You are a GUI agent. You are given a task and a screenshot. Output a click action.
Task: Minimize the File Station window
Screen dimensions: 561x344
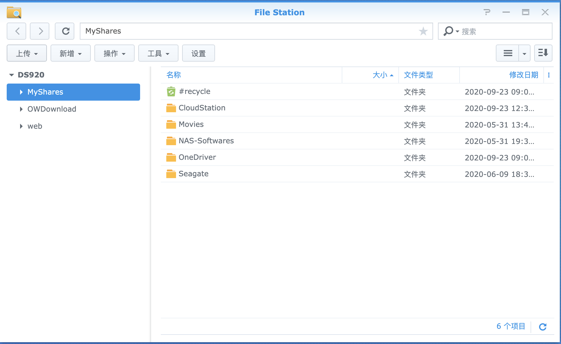tap(506, 12)
